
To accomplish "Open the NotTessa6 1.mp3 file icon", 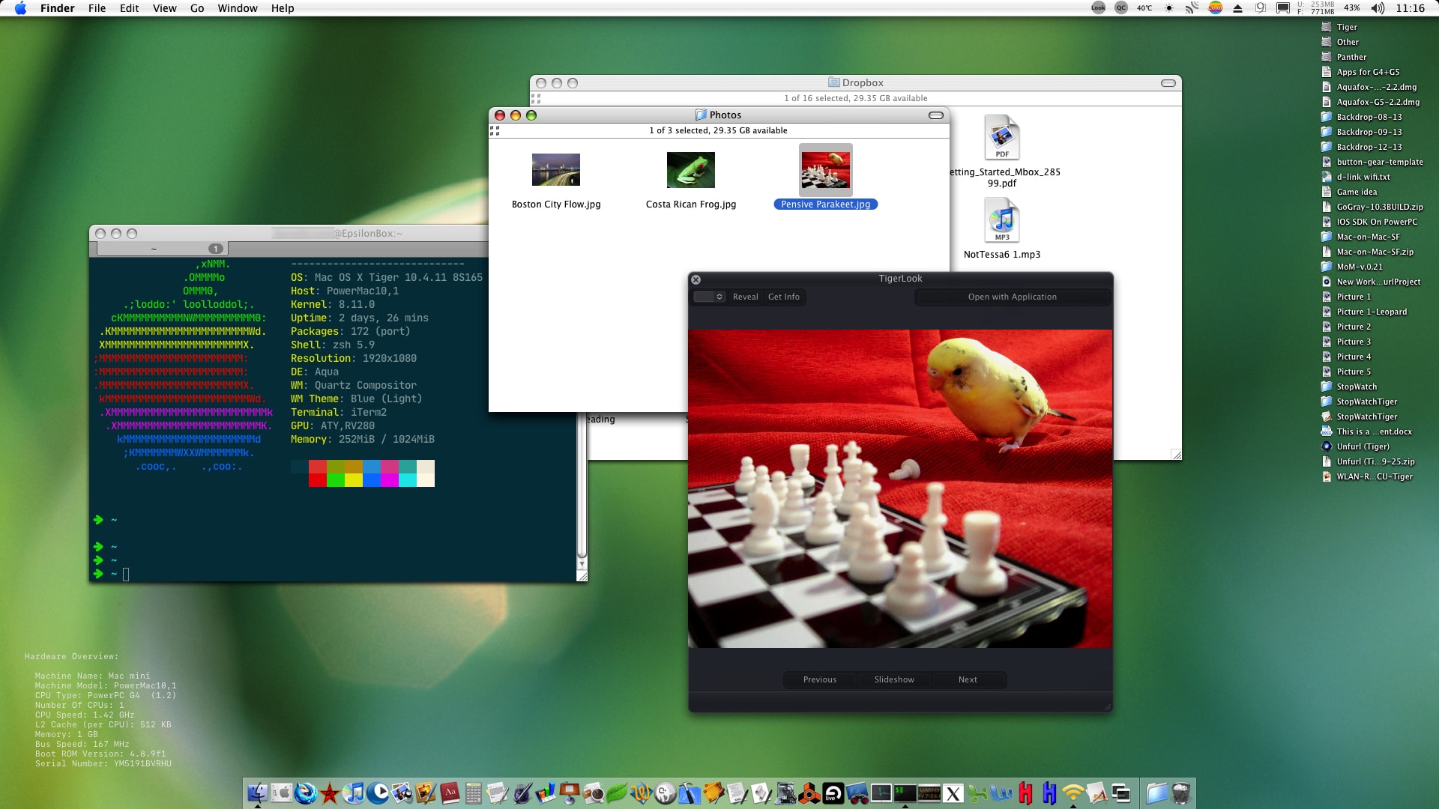I will click(x=1001, y=220).
